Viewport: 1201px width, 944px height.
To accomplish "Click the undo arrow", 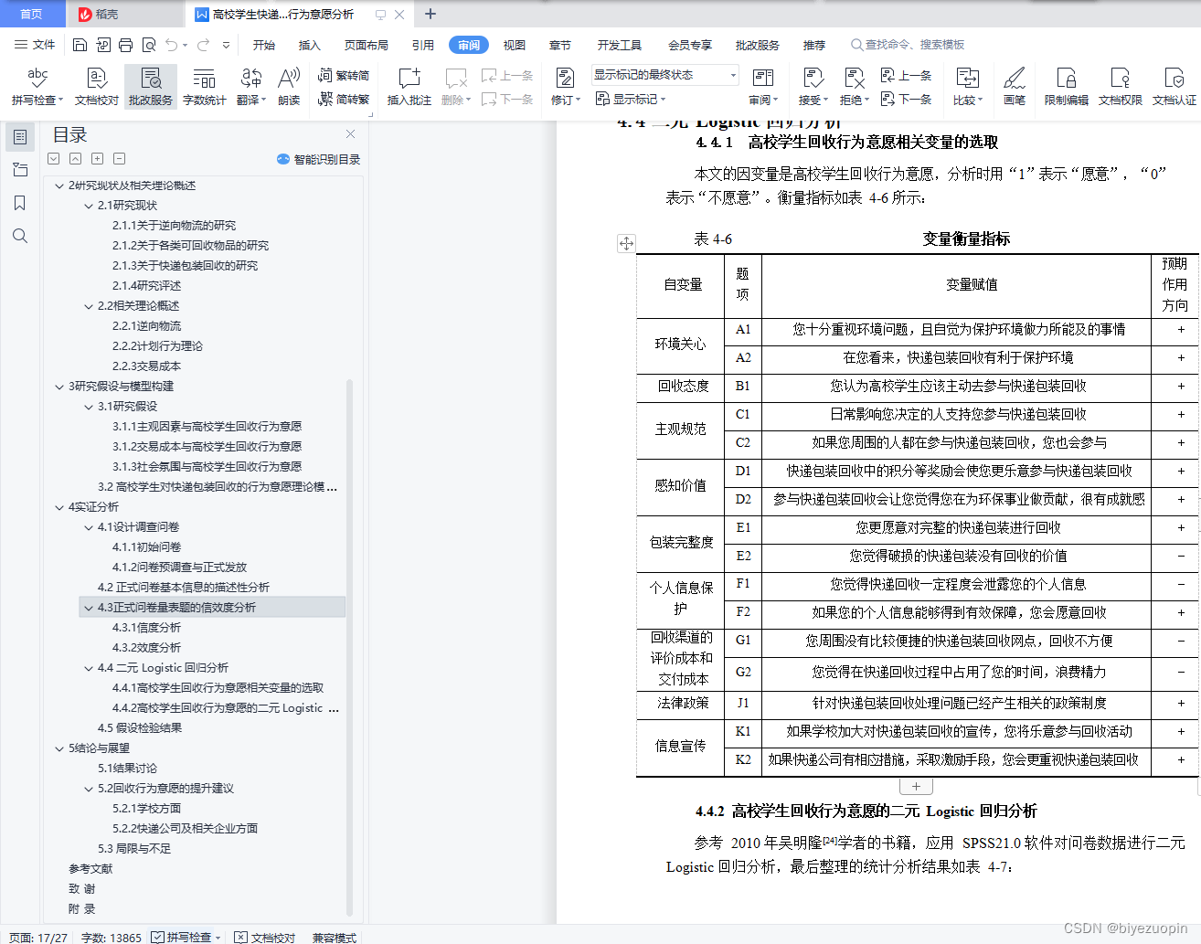I will (x=172, y=45).
